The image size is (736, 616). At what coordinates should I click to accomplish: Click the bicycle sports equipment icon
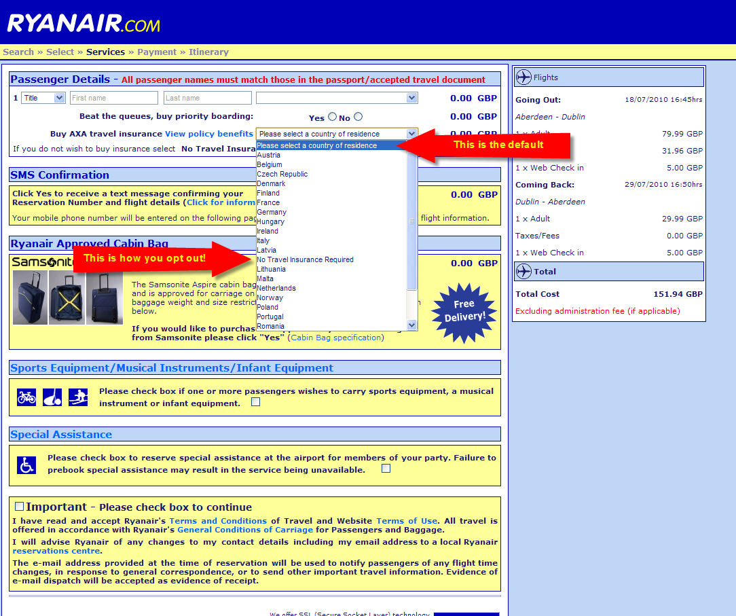coord(26,397)
